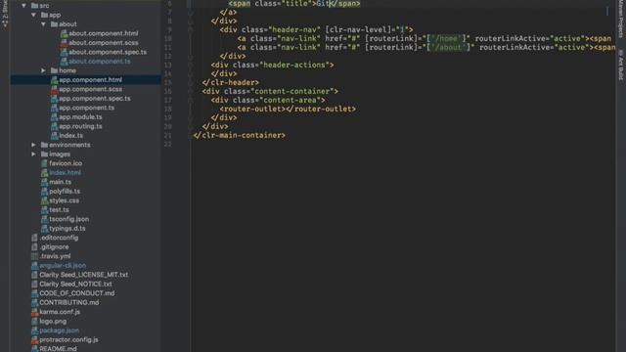626x352 pixels.
Task: Click the app.component.scss file icon
Action: pos(55,89)
